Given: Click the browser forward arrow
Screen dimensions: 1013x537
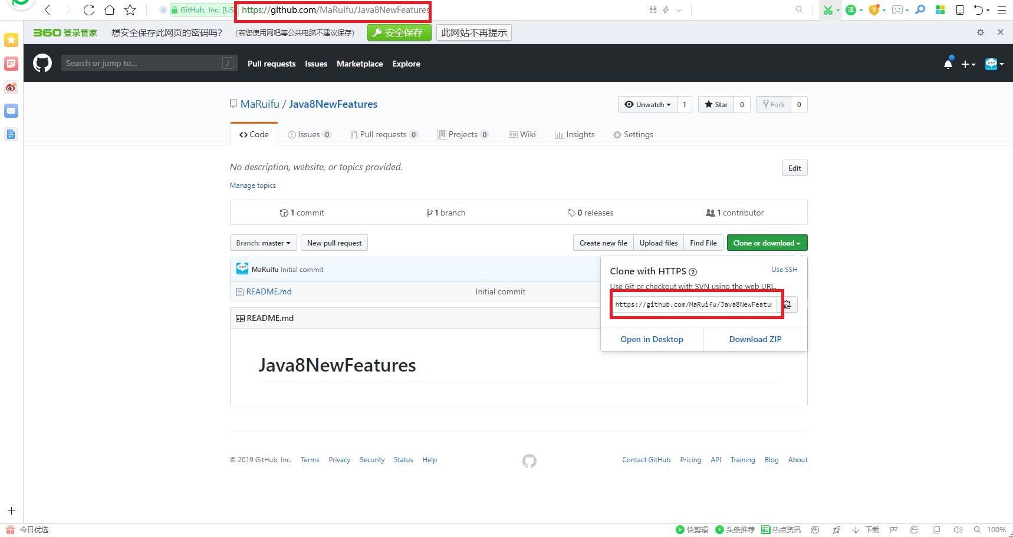Looking at the screenshot, I should pyautogui.click(x=68, y=10).
